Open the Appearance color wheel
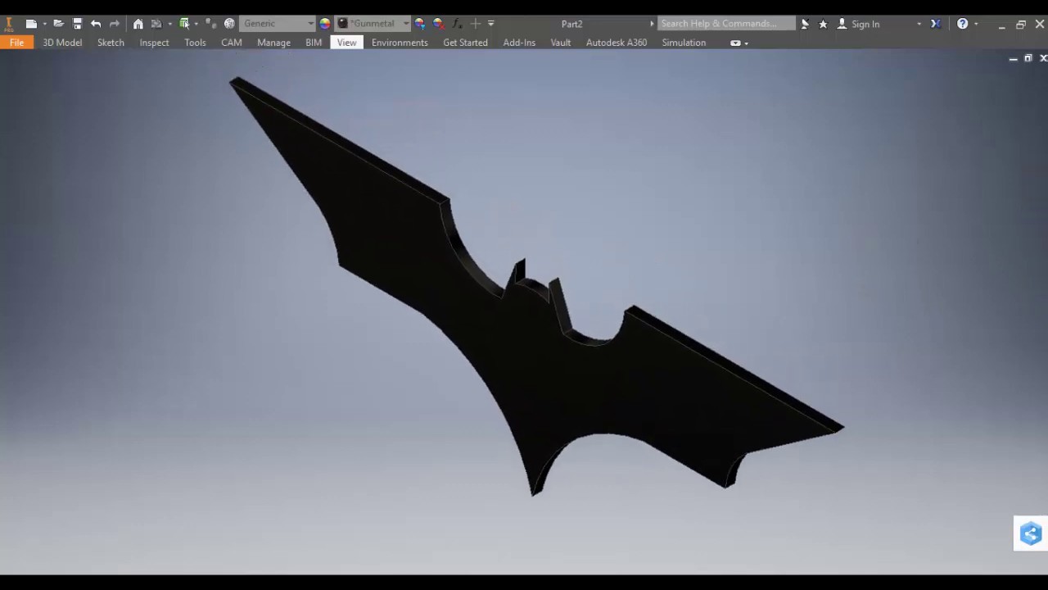The height and width of the screenshot is (590, 1048). coord(325,24)
